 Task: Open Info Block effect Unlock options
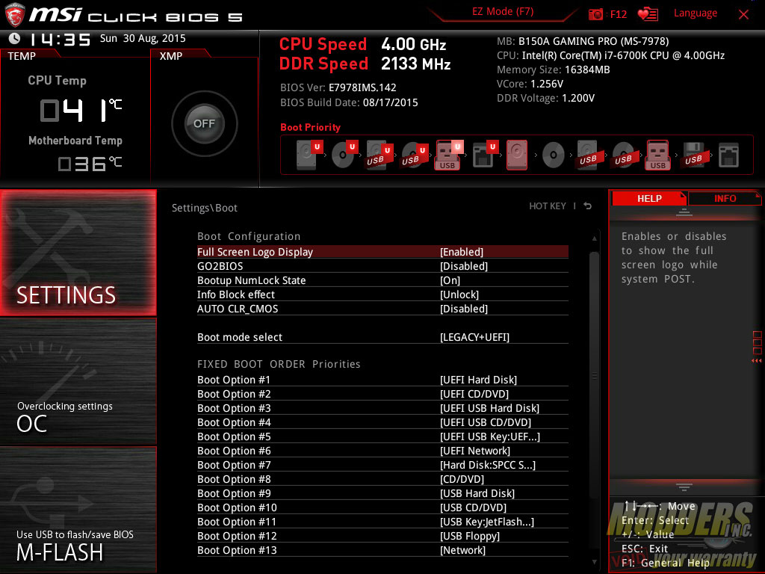[x=459, y=294]
